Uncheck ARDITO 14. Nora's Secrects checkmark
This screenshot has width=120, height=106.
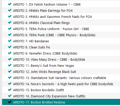10,84
